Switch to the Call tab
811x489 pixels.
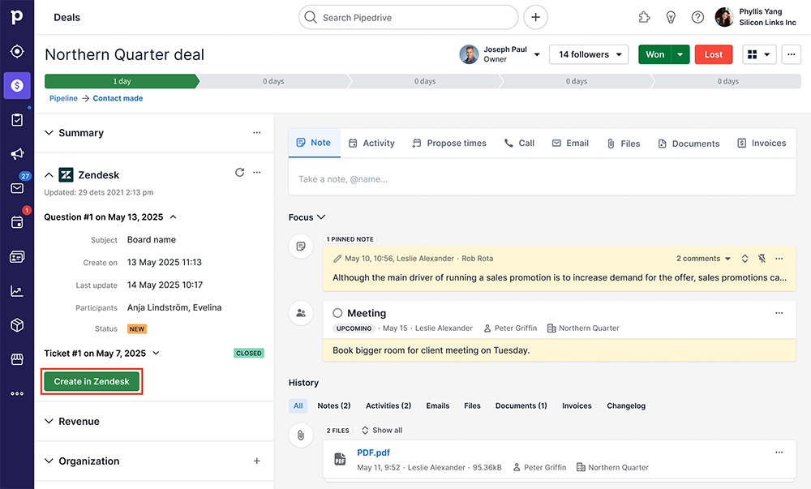coord(519,144)
